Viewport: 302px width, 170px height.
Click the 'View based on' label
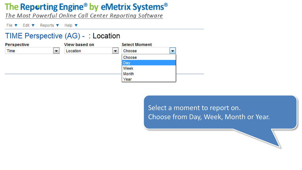[79, 45]
